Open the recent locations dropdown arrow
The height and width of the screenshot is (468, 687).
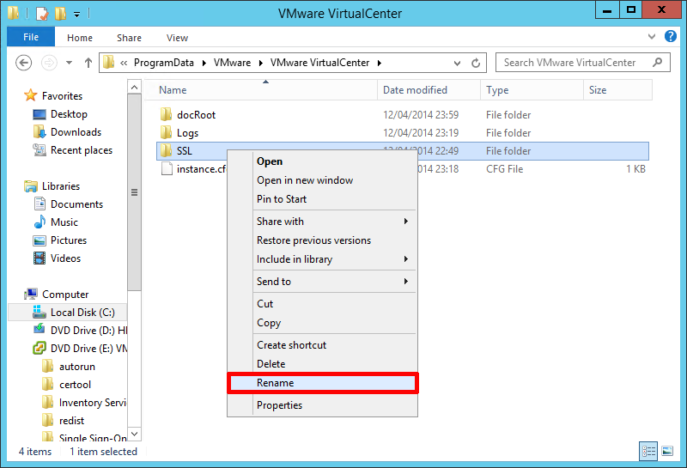click(70, 63)
